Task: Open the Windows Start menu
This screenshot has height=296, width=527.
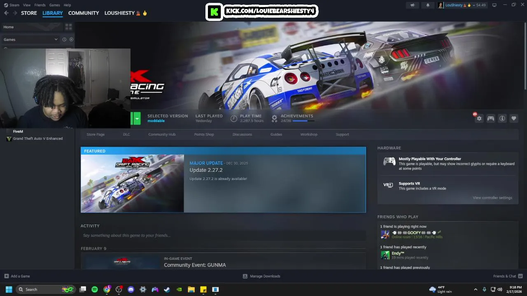Action: pyautogui.click(x=9, y=289)
